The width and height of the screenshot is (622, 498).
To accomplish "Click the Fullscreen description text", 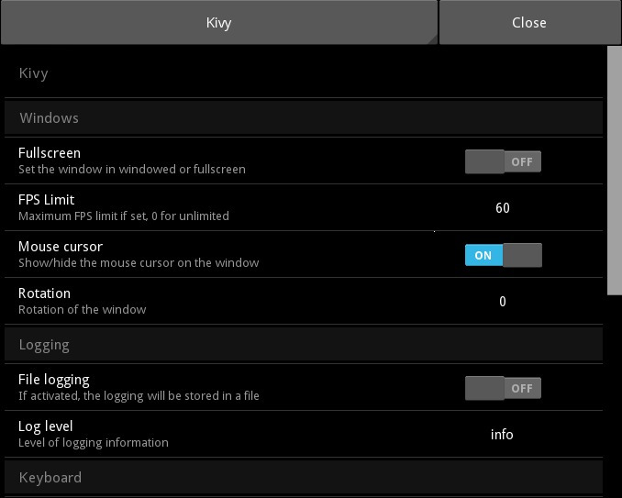I will (132, 170).
